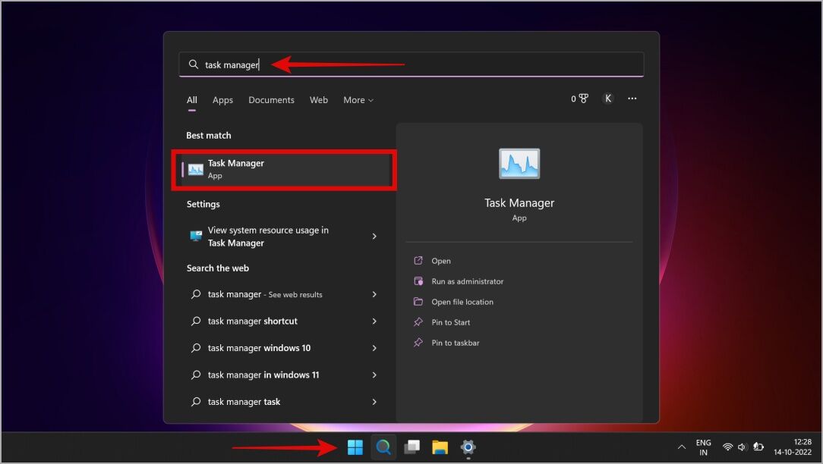Image resolution: width=823 pixels, height=464 pixels.
Task: Click the ENG IN language indicator
Action: [x=703, y=447]
